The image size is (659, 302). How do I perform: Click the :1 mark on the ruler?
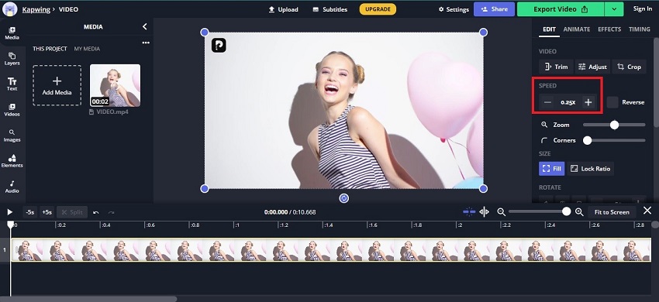(x=236, y=225)
